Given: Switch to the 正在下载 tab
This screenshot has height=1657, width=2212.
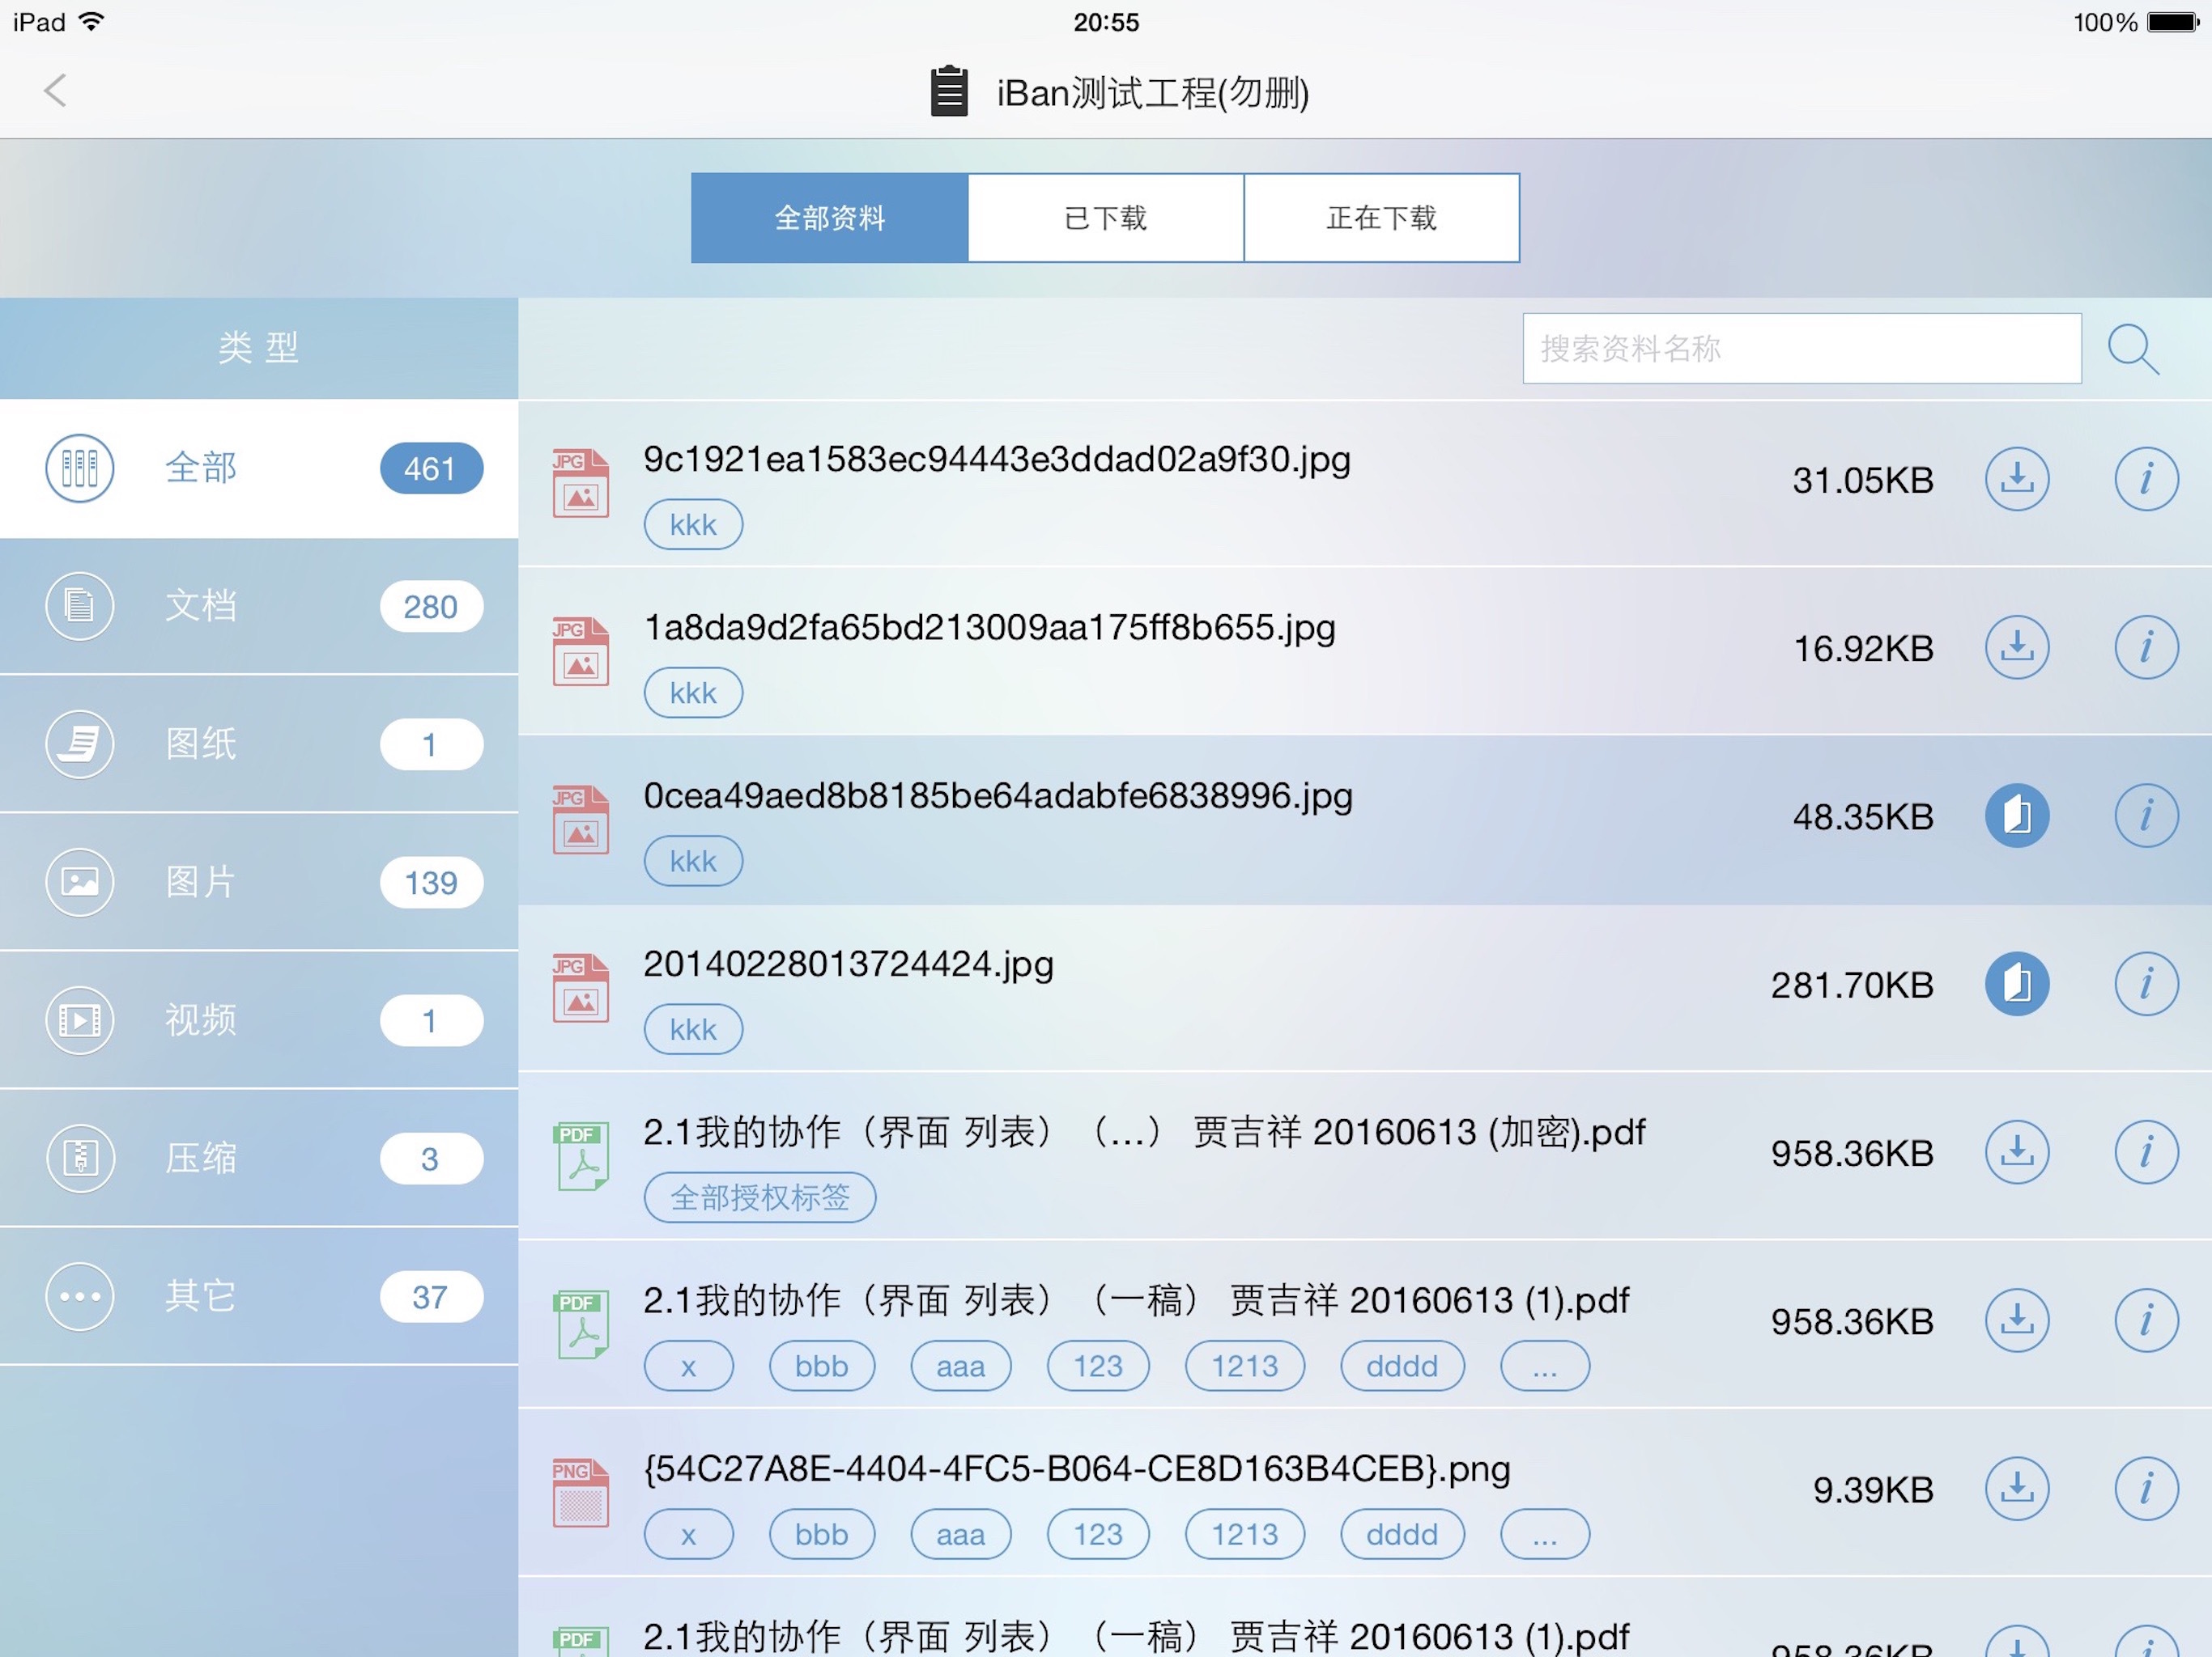Looking at the screenshot, I should tap(1382, 218).
